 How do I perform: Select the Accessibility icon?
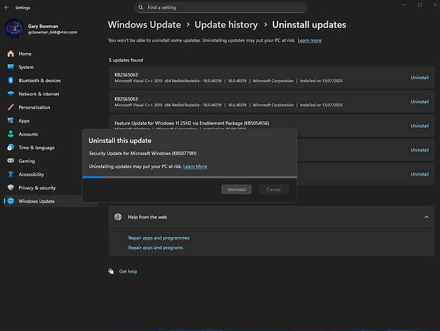coord(11,174)
